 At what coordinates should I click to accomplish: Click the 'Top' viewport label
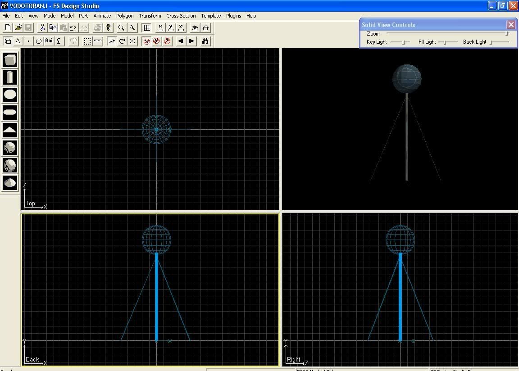tap(30, 203)
